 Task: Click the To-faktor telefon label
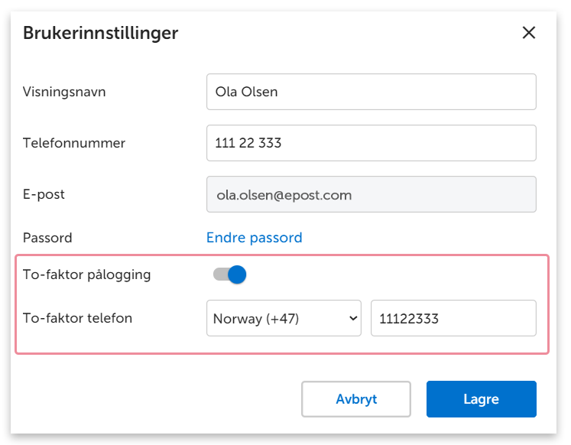[77, 318]
